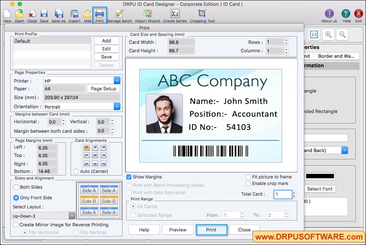The height and width of the screenshot is (245, 366).
Task: Click the Page Setup button
Action: pyautogui.click(x=103, y=88)
